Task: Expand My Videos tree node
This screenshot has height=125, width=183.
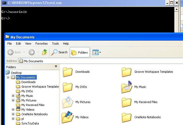Action: [x=13, y=110]
